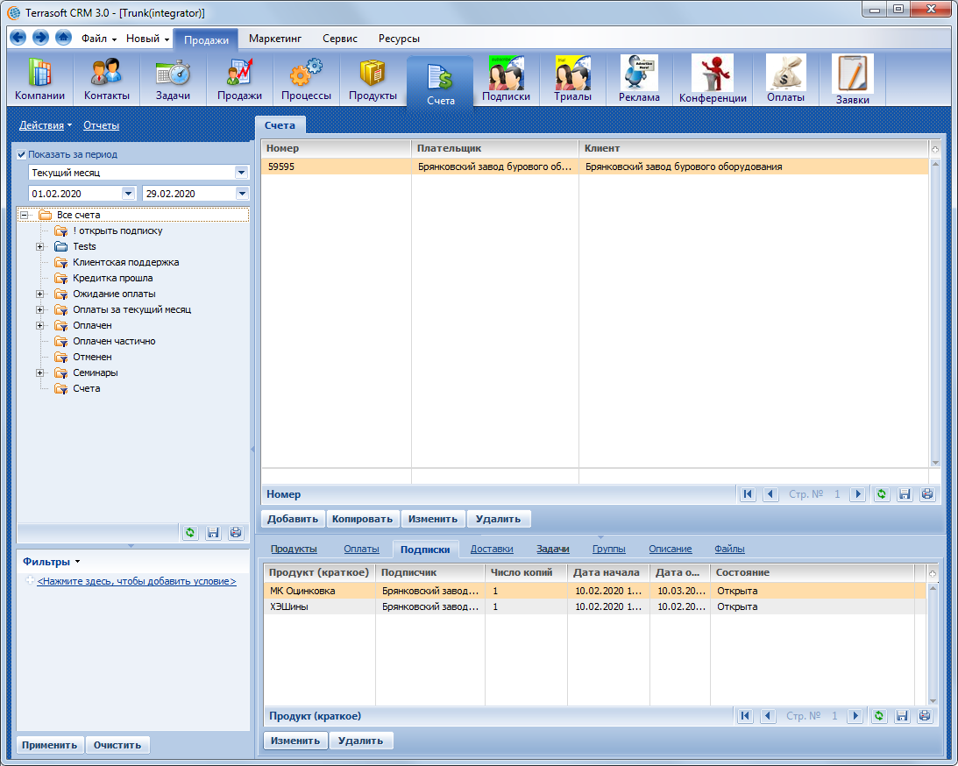The image size is (958, 766).
Task: Refresh the subscriptions detail grid
Action: click(x=878, y=716)
